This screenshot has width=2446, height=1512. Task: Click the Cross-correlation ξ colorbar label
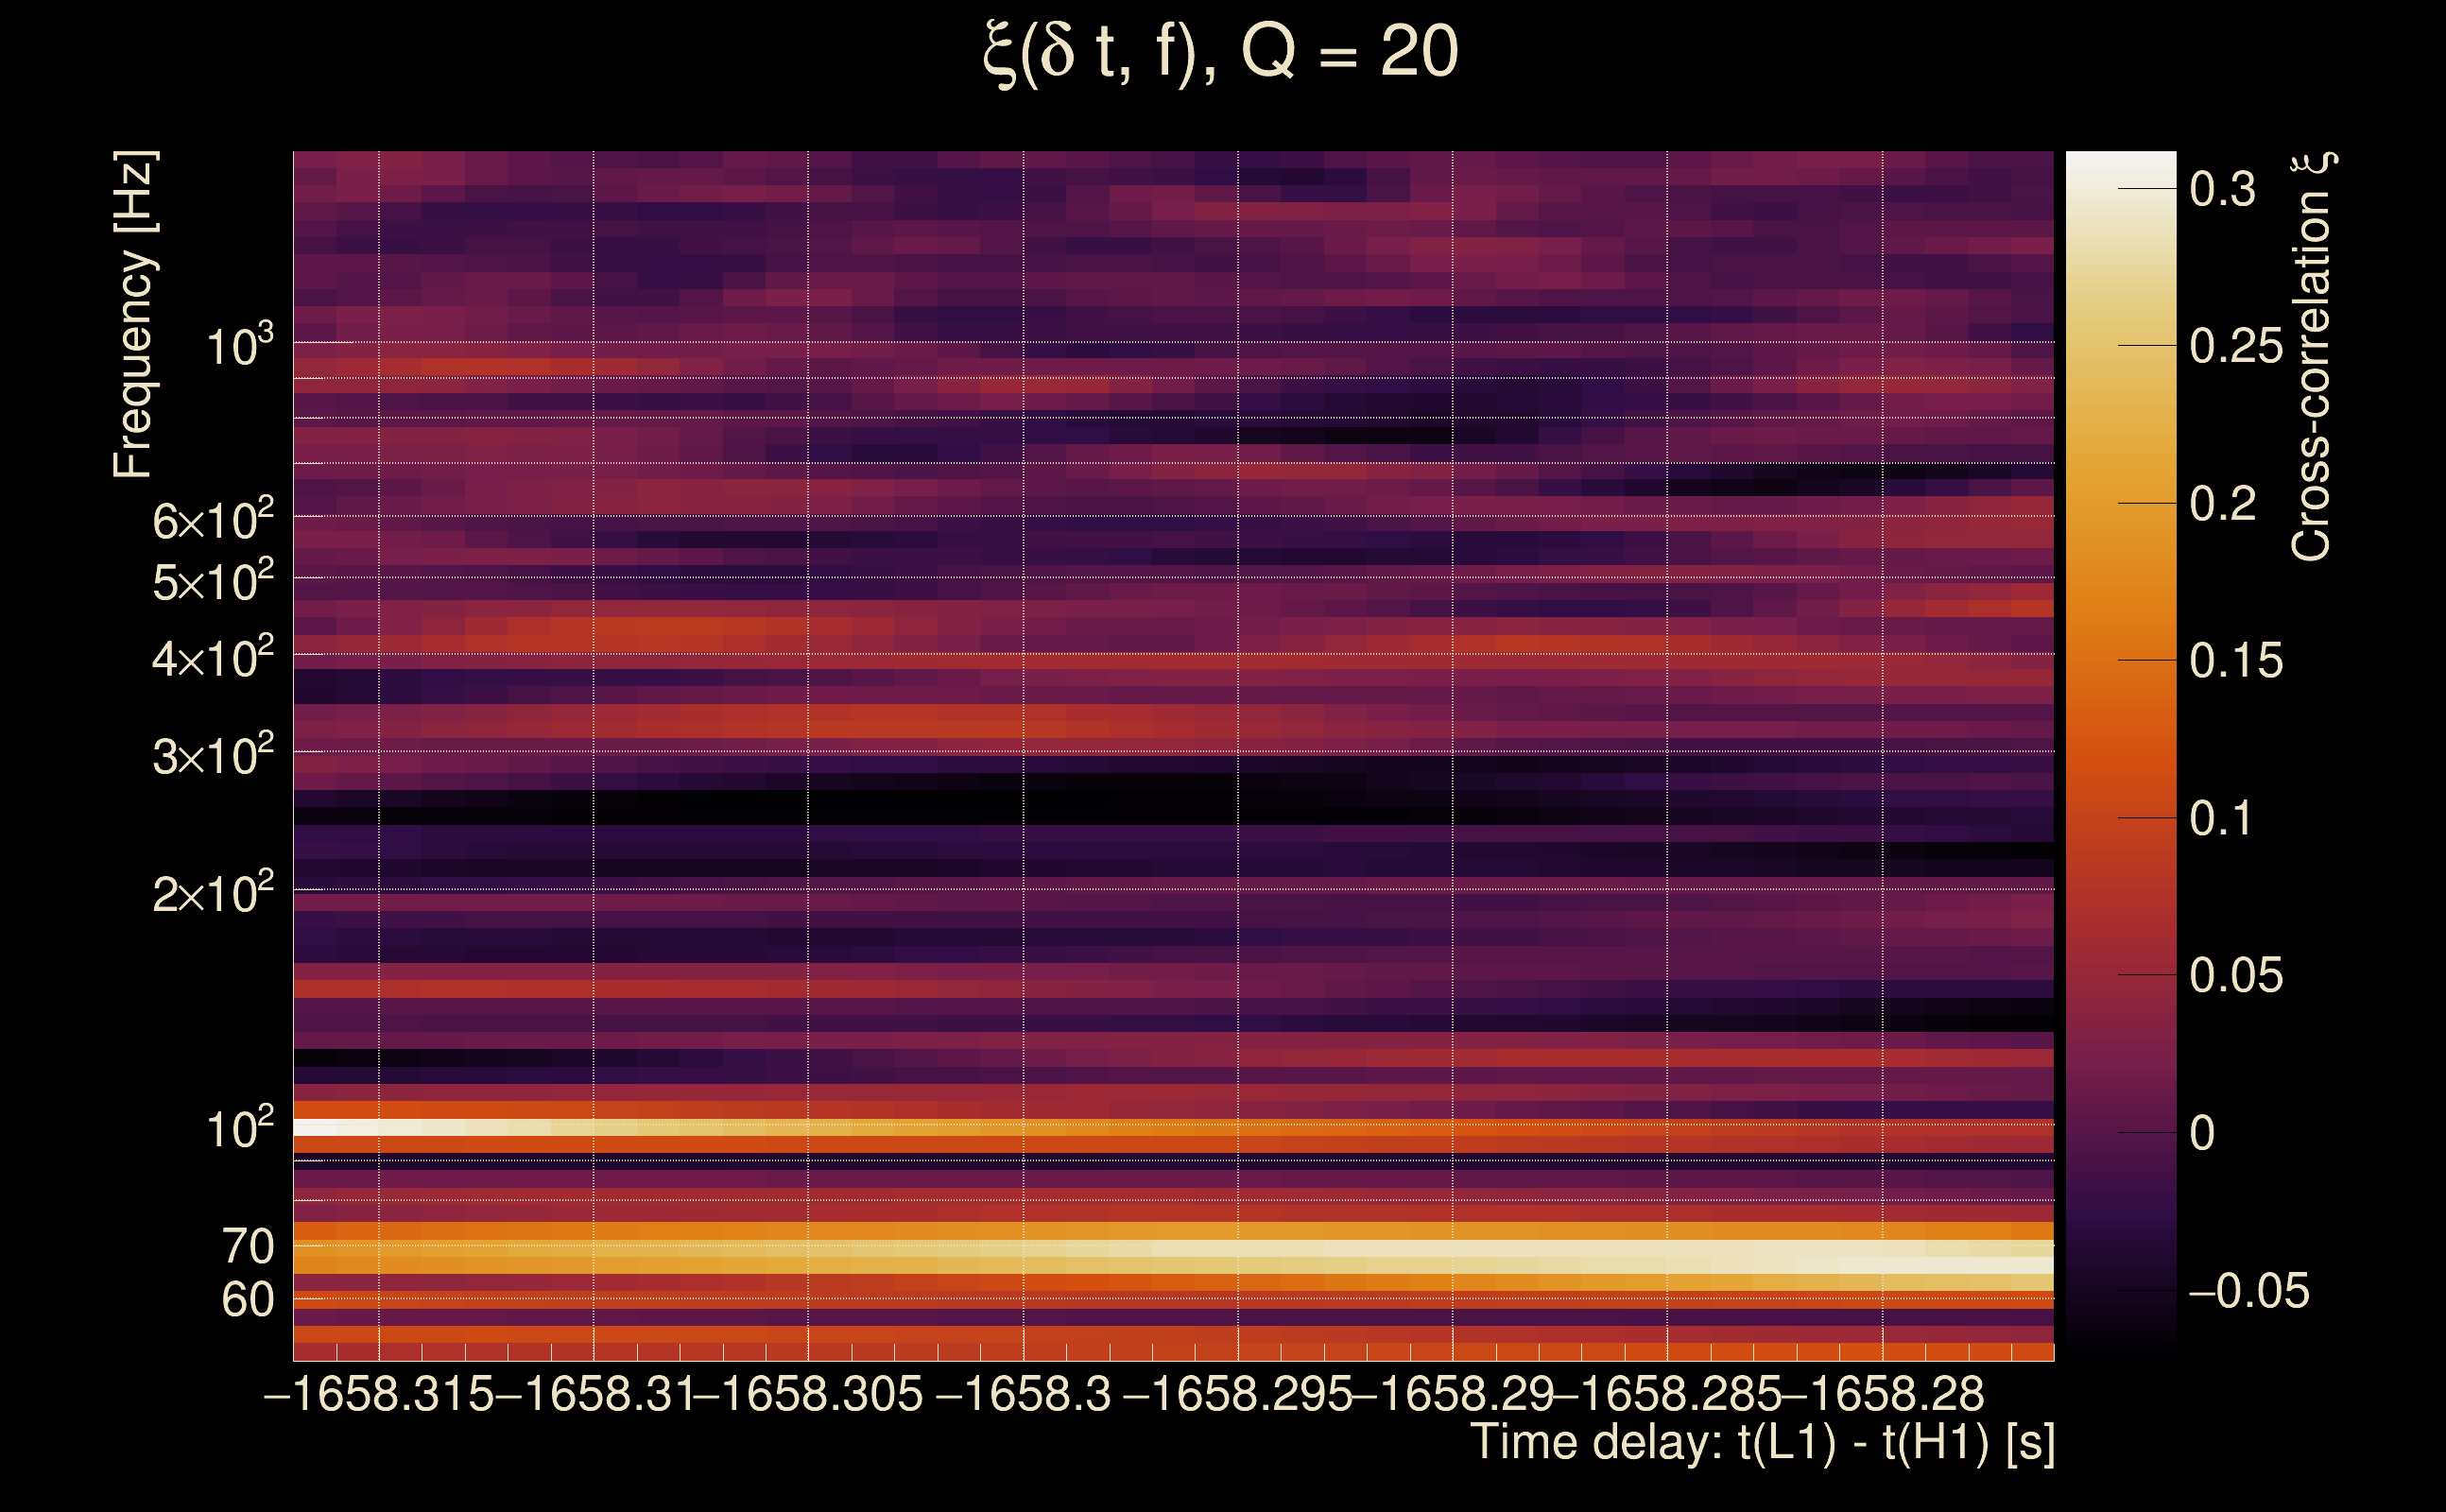pyautogui.click(x=2313, y=357)
